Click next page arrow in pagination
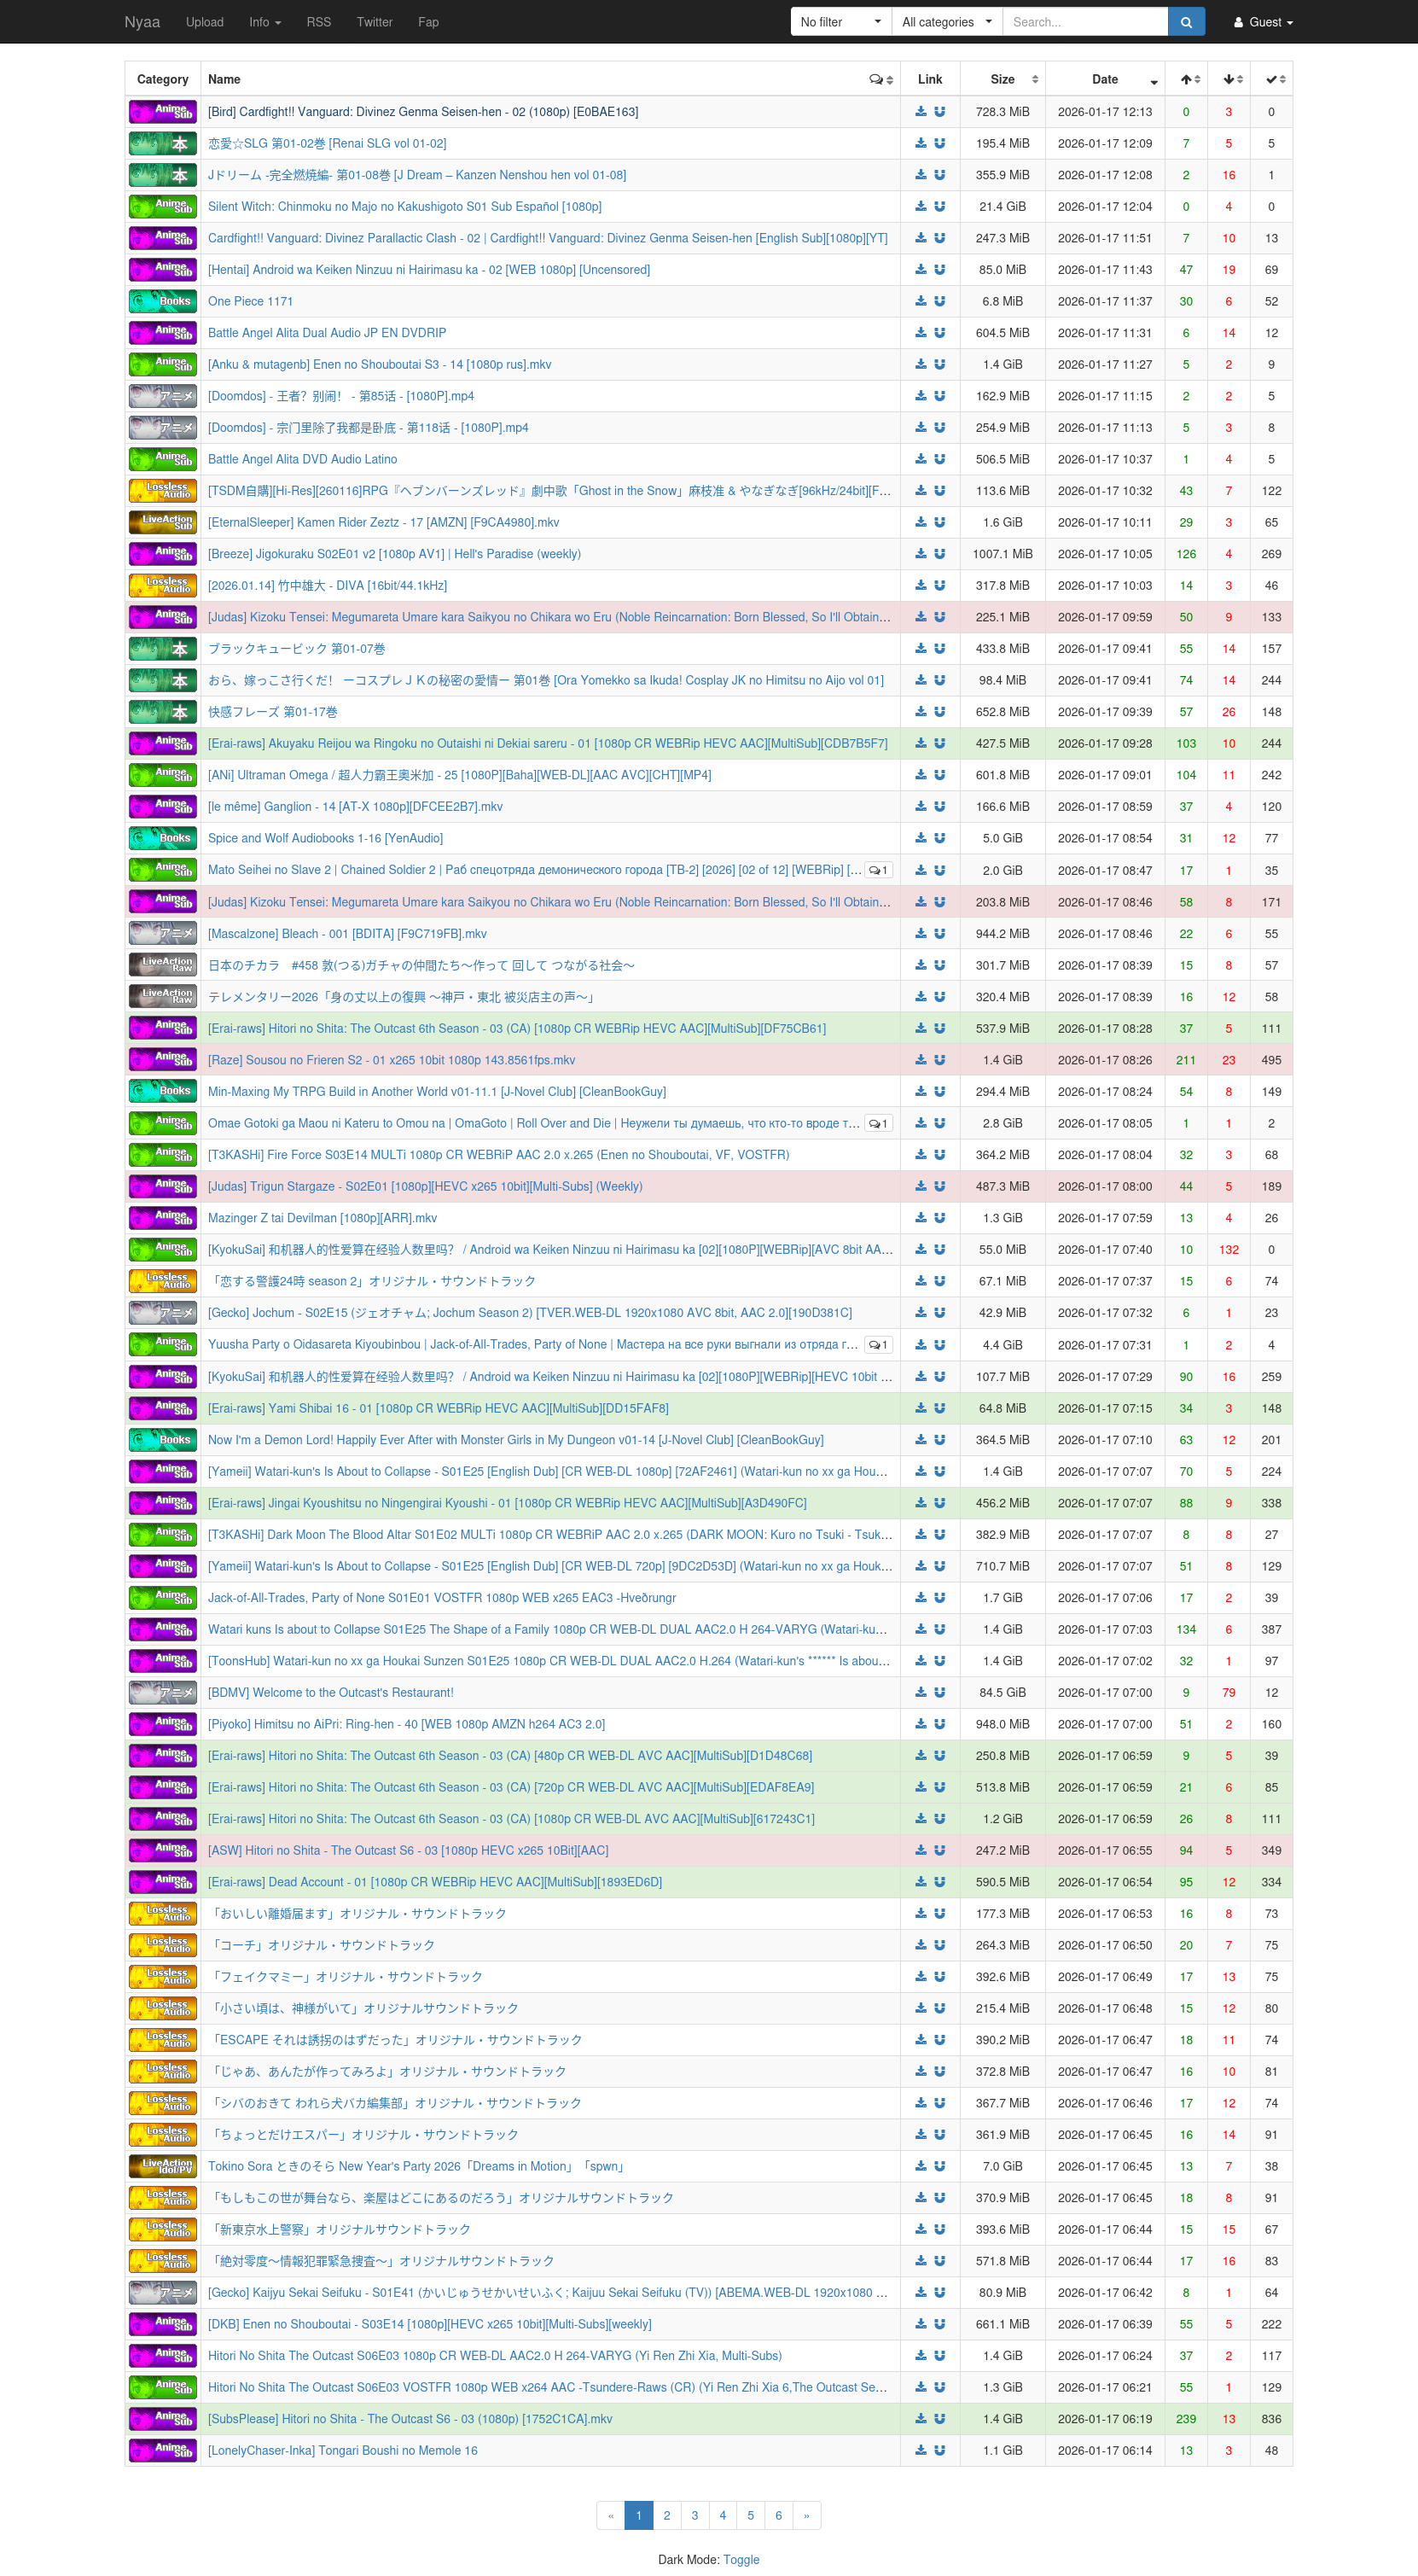This screenshot has width=1418, height=2576. point(806,2515)
